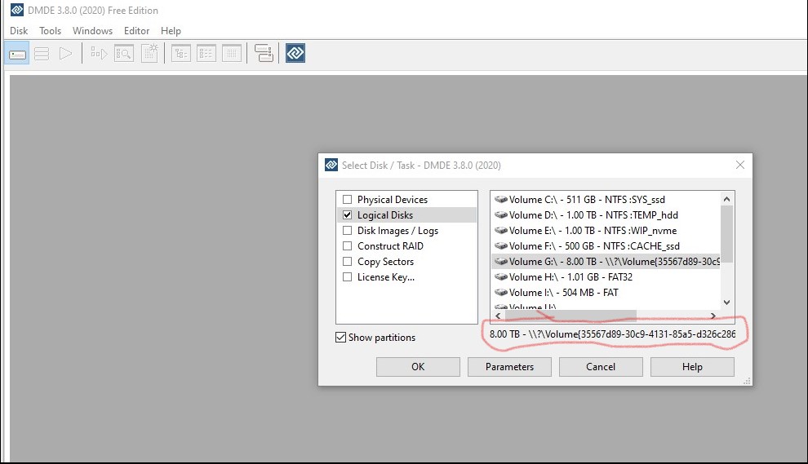Click volume list scroll down arrow
Screen dimensions: 808x464
pos(726,303)
